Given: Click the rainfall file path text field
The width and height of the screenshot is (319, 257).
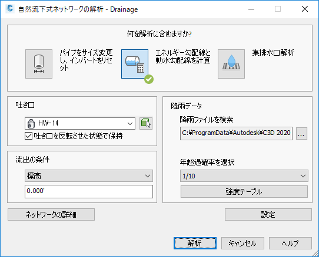Looking at the screenshot, I should pyautogui.click(x=236, y=133).
